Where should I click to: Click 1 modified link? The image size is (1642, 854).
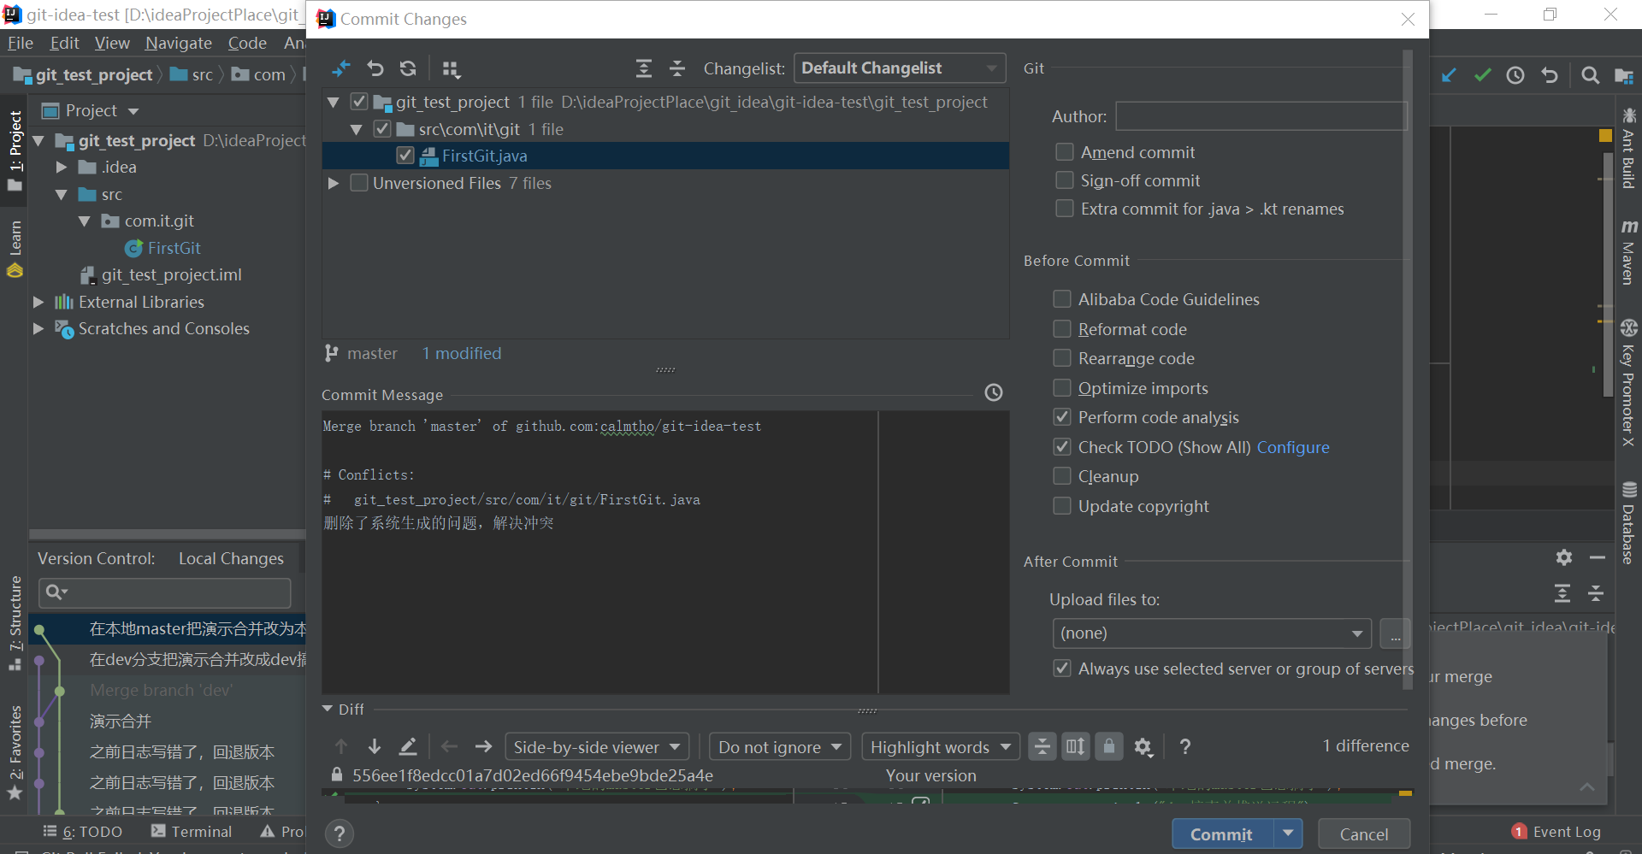click(462, 353)
